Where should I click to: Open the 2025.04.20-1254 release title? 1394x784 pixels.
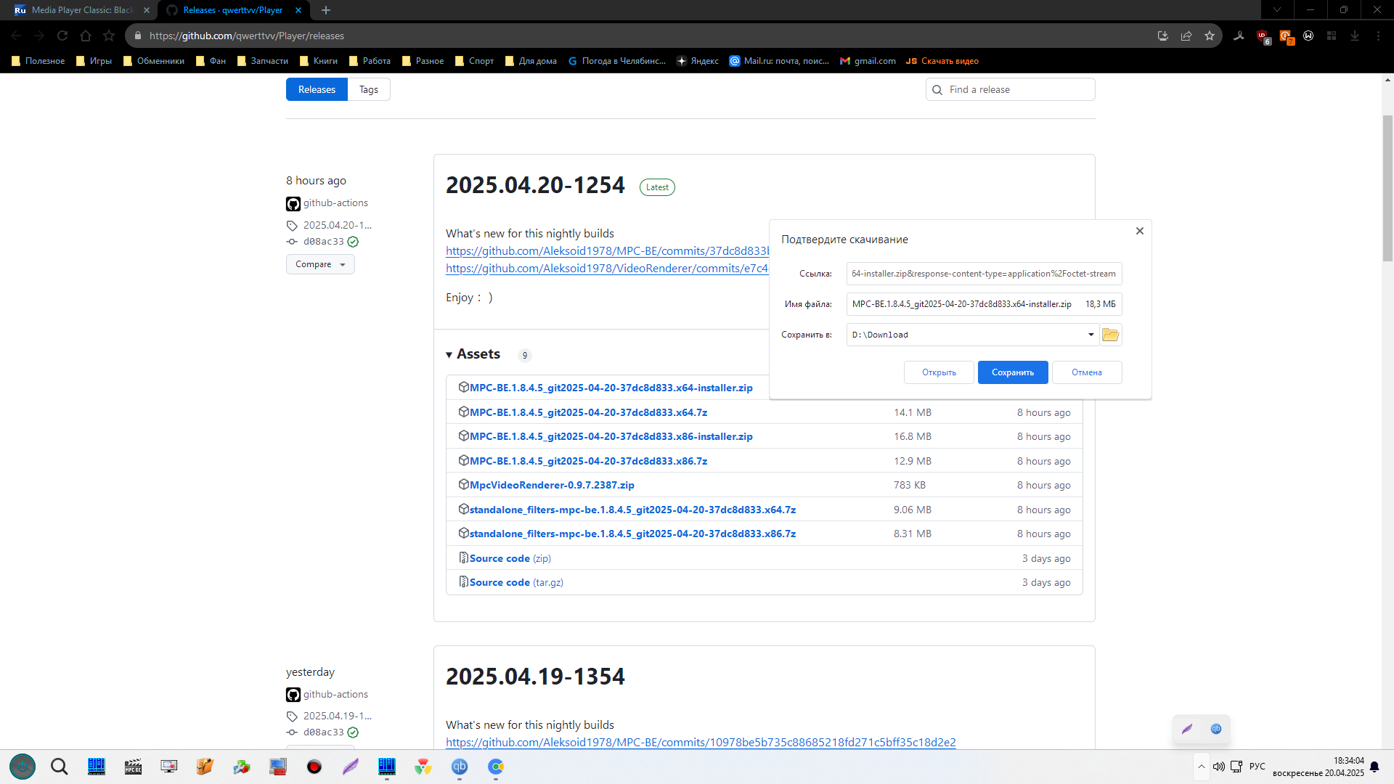(x=535, y=185)
